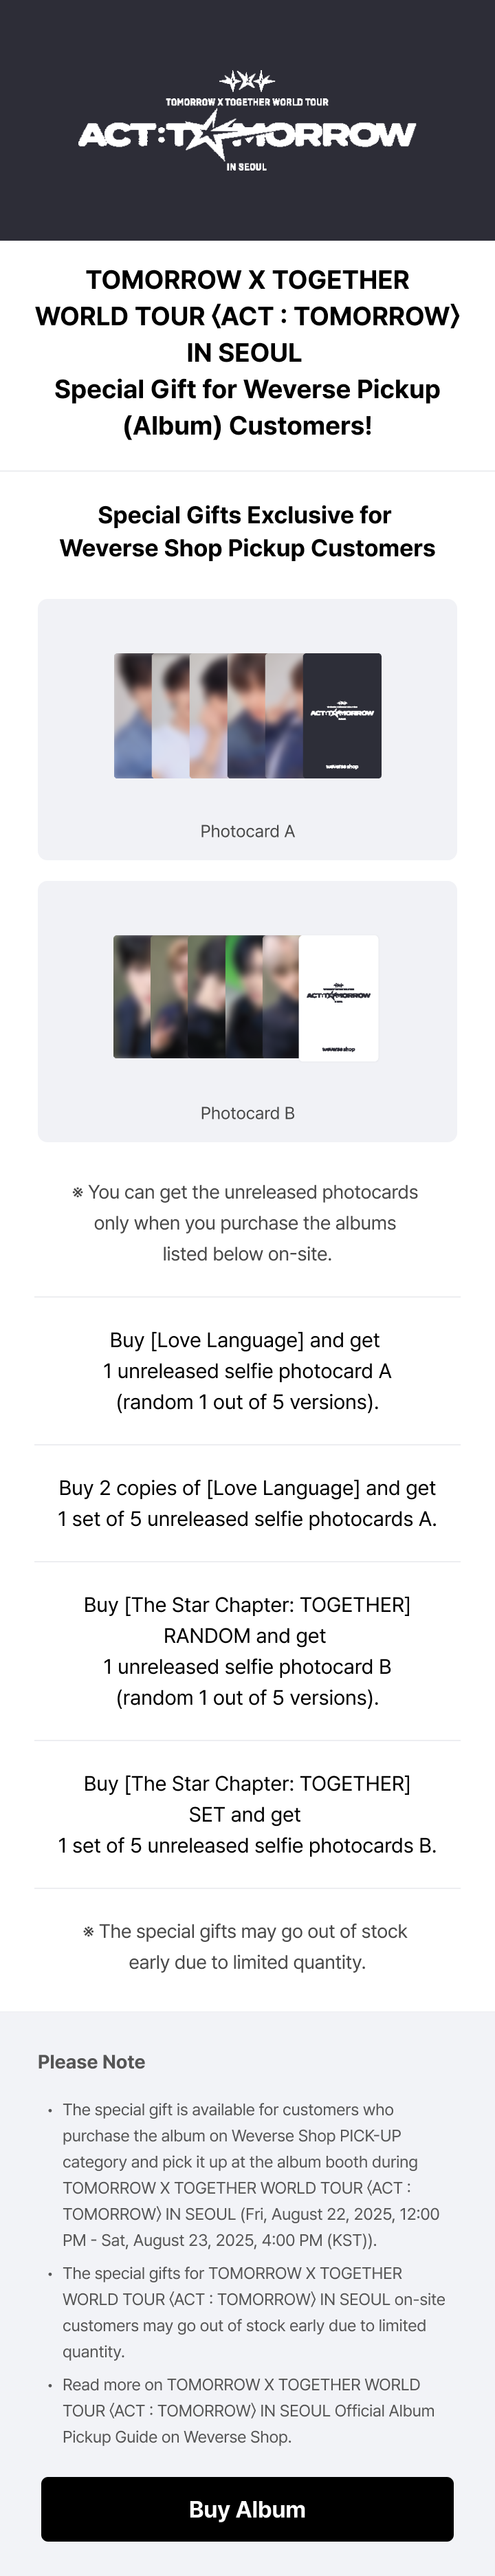Select the white Weverse Shop card in Photocard B
This screenshot has width=495, height=2576.
(339, 997)
